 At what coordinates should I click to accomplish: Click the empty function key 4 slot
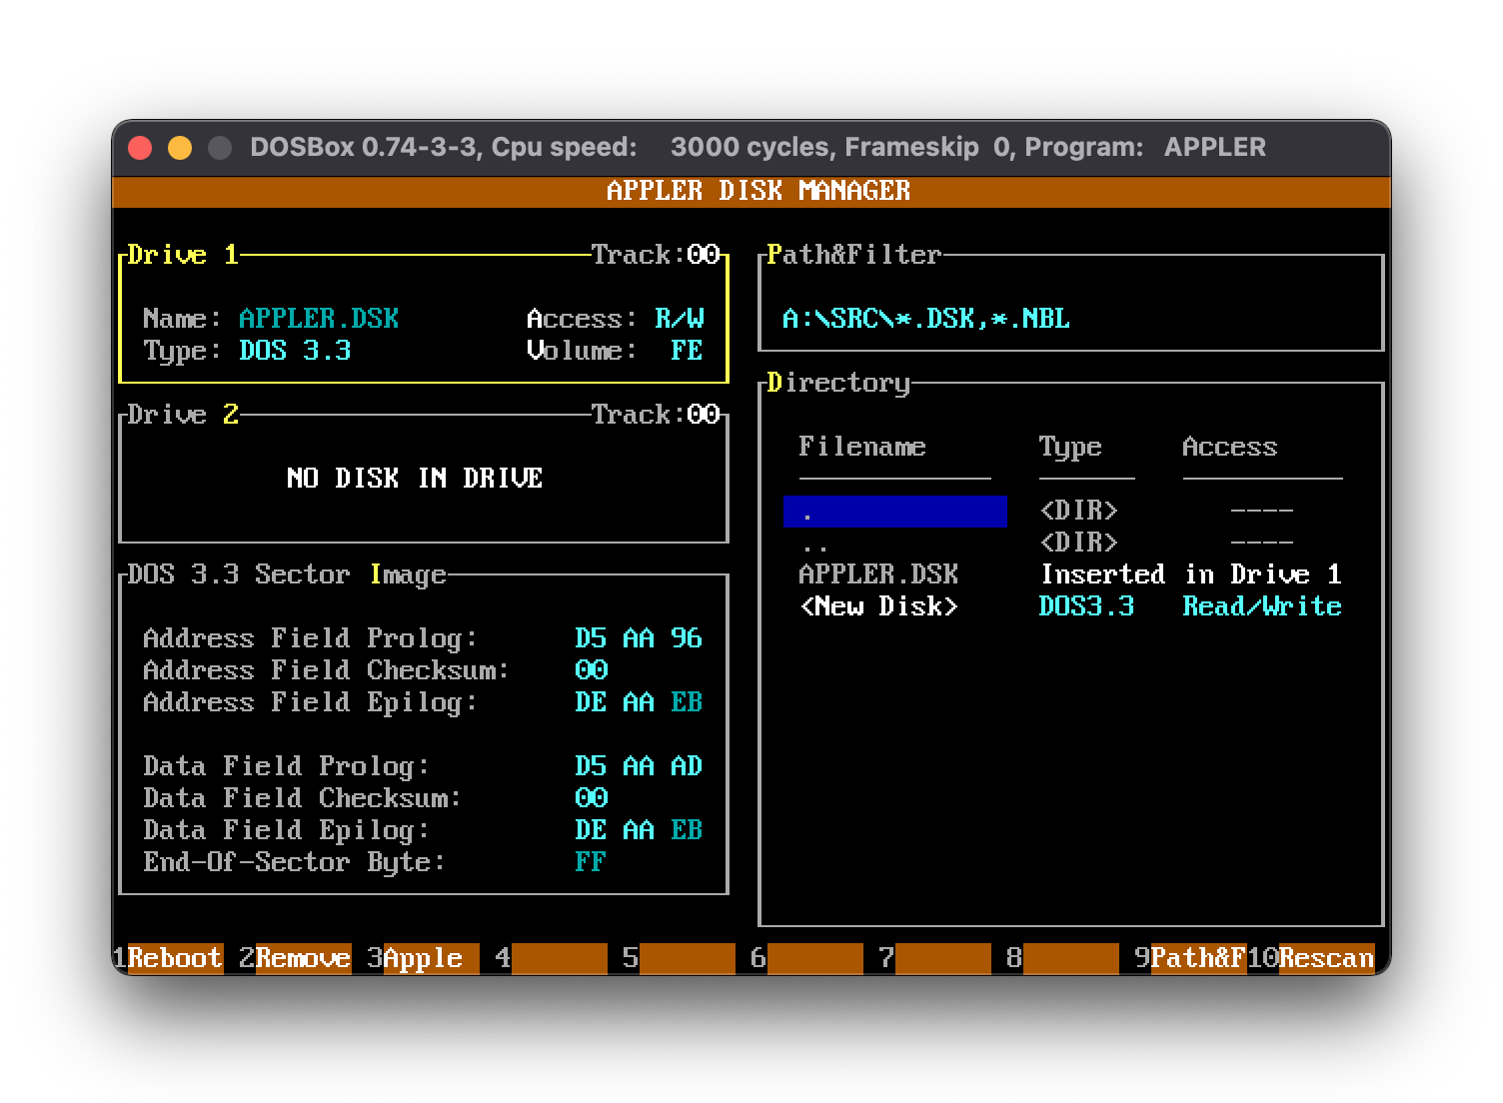(551, 958)
